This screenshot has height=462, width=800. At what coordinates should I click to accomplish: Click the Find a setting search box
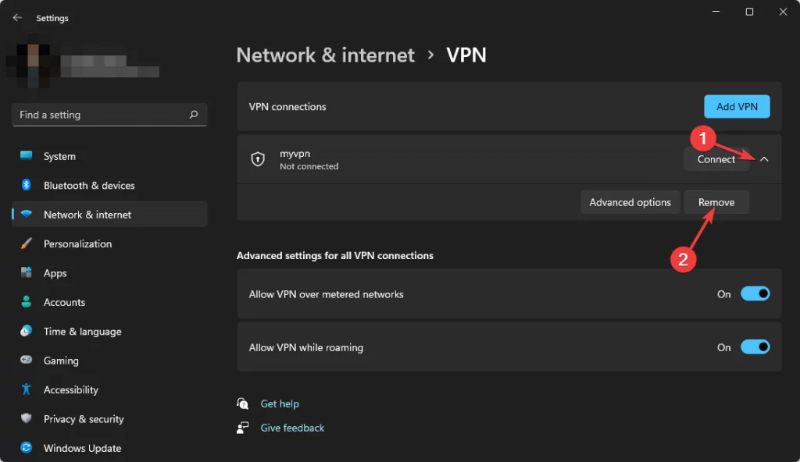pyautogui.click(x=109, y=114)
